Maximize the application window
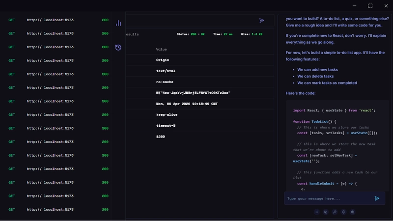This screenshot has width=393, height=221. click(370, 6)
